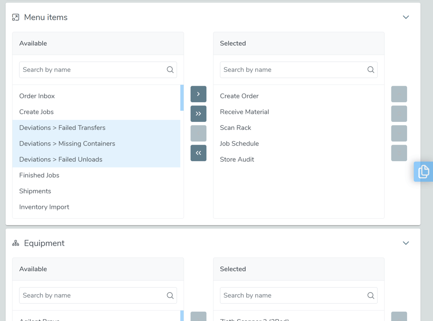Click the Menu items section icon

[16, 17]
